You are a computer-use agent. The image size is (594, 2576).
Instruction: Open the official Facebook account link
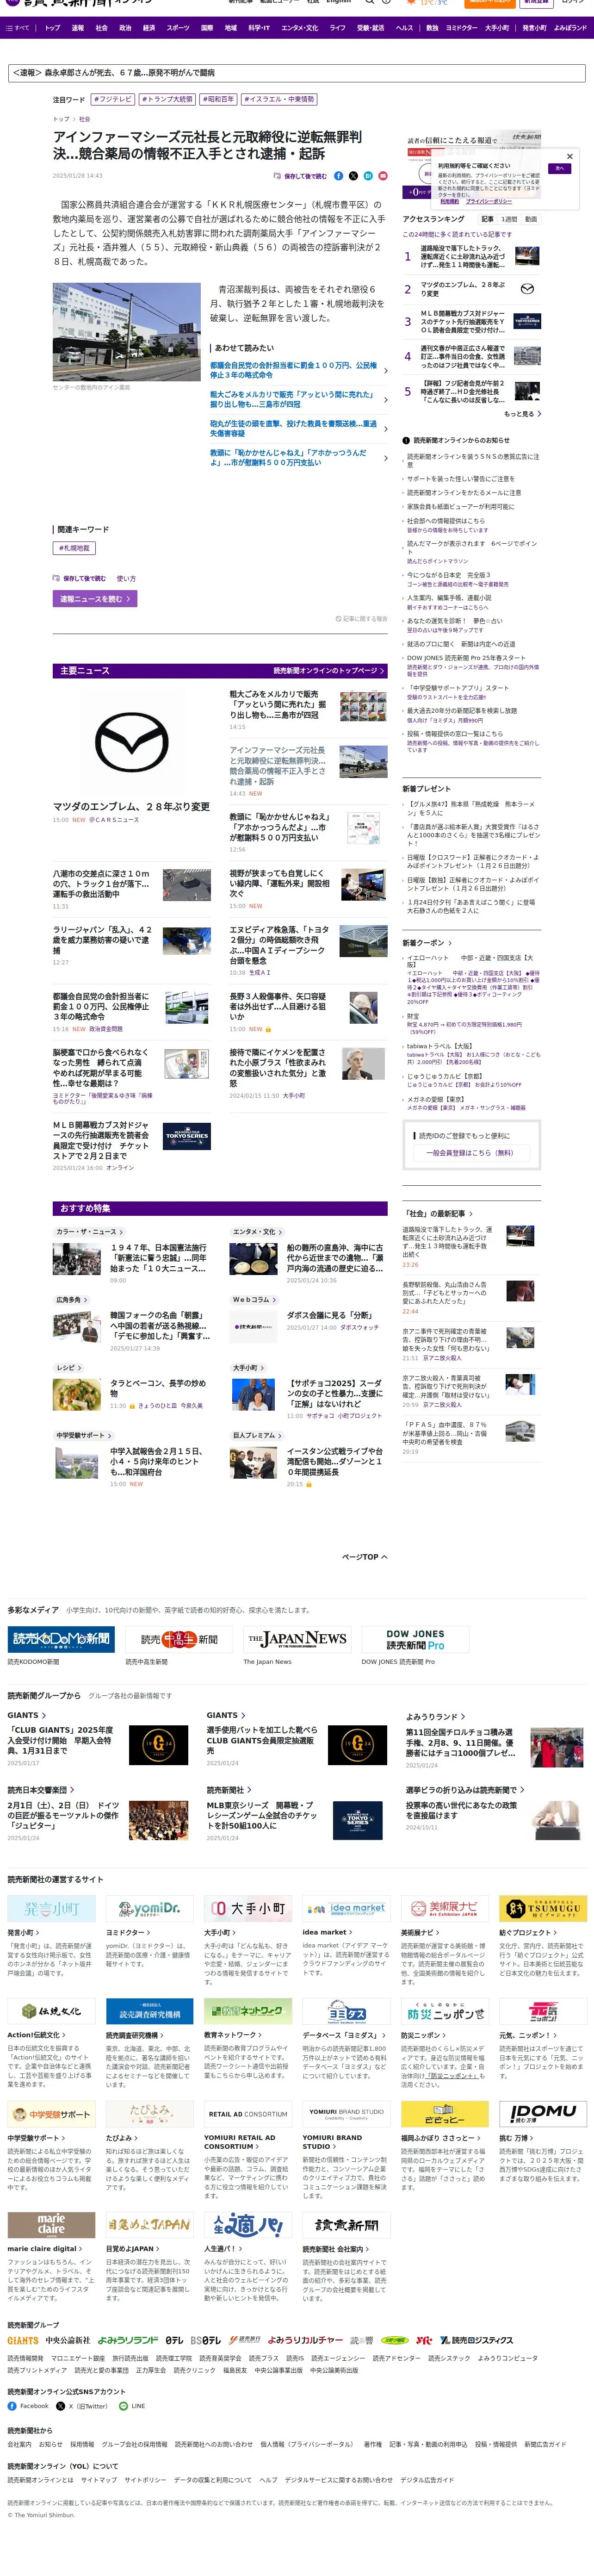[x=28, y=2406]
